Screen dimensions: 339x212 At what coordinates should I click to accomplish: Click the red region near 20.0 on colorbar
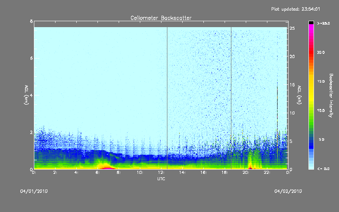pos(311,52)
